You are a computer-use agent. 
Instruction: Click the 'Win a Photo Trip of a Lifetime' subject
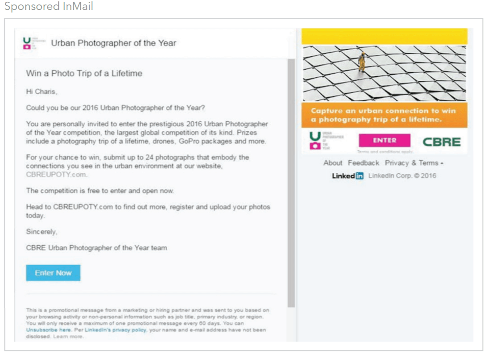[84, 73]
